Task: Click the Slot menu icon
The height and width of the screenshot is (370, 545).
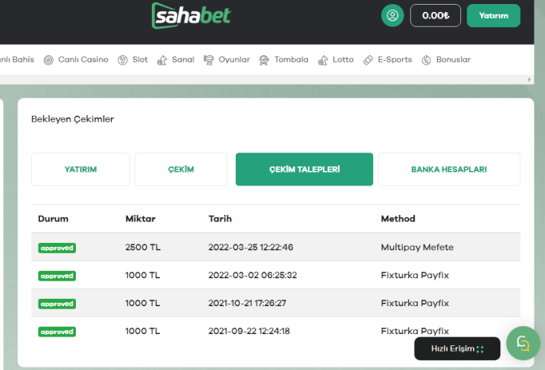Action: click(x=123, y=60)
